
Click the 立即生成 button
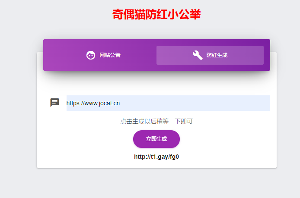tap(156, 139)
